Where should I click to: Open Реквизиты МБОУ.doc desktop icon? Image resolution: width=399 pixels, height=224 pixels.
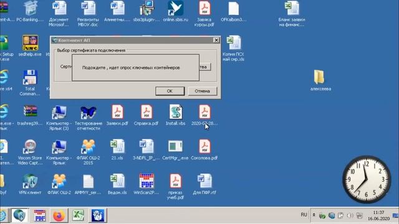pos(88,13)
